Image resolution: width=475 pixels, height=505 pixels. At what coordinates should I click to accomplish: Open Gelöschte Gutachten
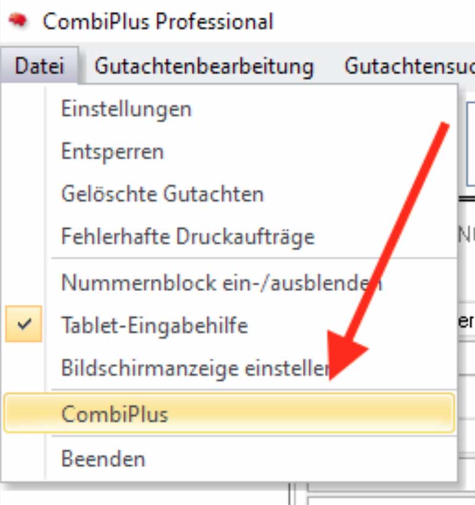(162, 194)
